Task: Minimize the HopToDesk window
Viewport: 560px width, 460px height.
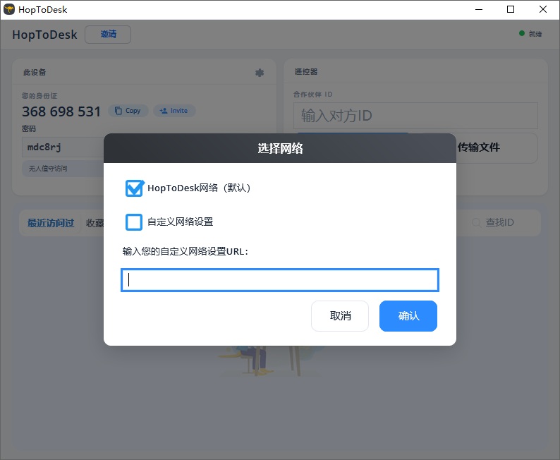Action: coord(479,9)
